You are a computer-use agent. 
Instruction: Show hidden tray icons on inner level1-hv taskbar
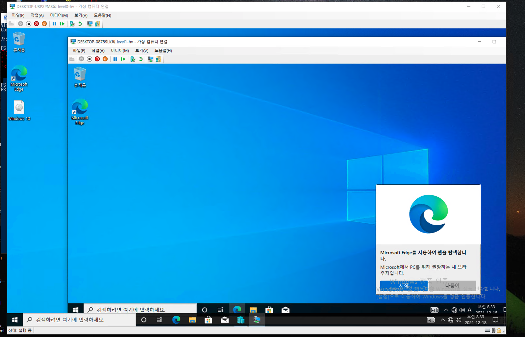[x=446, y=310]
